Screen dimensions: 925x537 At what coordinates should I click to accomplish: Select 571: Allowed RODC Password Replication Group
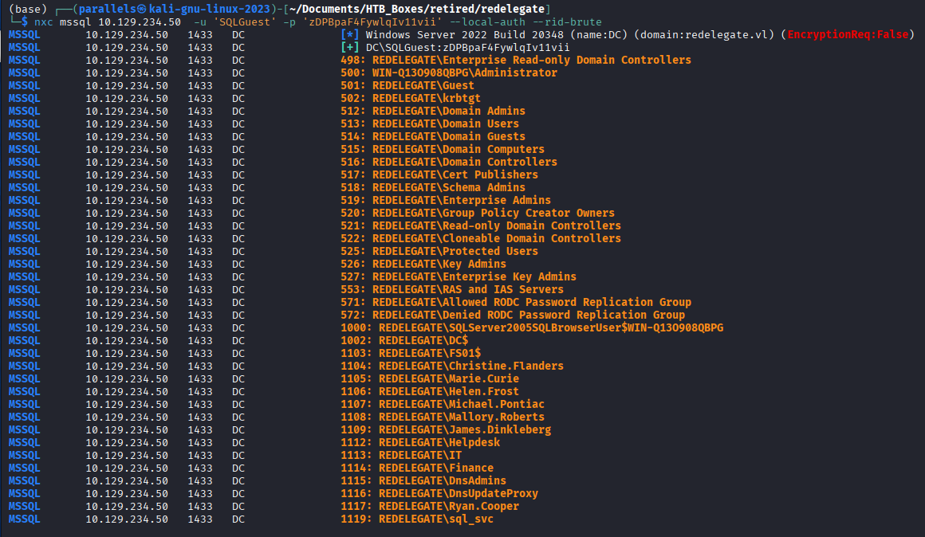(x=516, y=302)
